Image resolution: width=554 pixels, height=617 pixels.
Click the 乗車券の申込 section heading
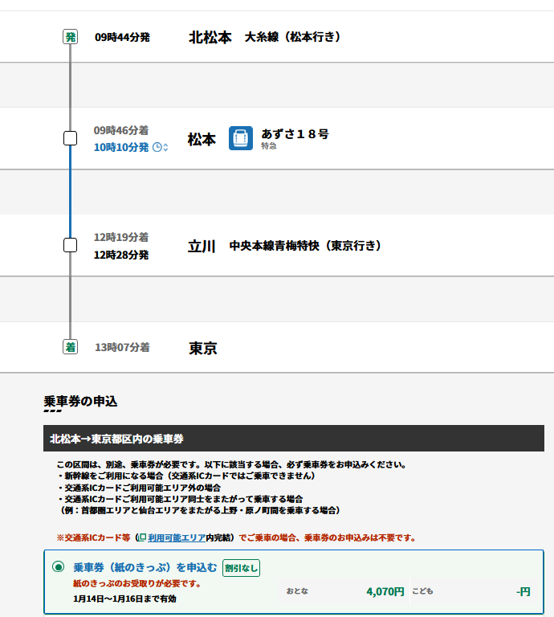(x=80, y=402)
